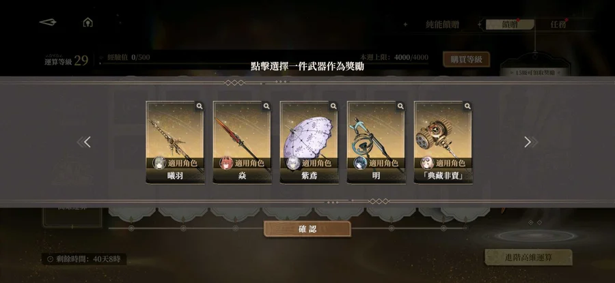Confirm the selection with the 確認 button
This screenshot has height=283, width=615.
307,229
